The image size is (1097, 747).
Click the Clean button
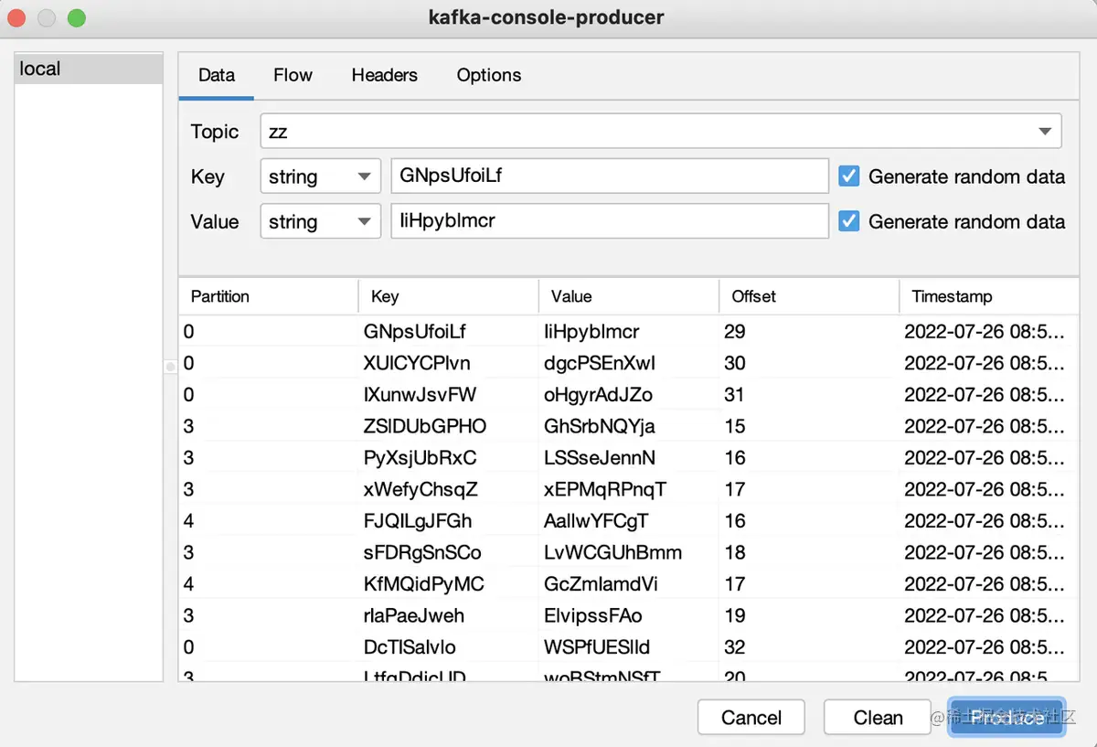[879, 718]
